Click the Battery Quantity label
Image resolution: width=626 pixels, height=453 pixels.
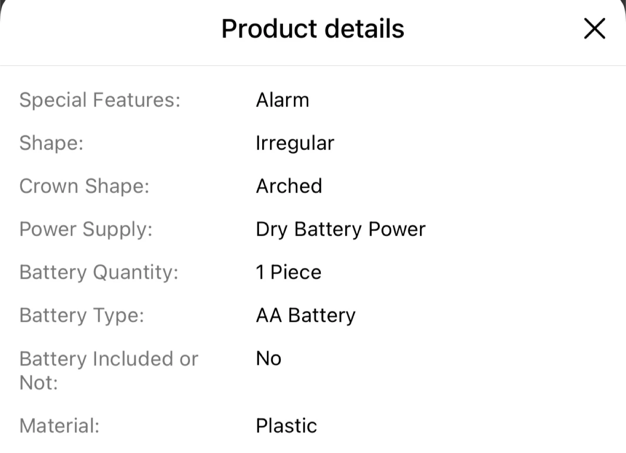[99, 272]
